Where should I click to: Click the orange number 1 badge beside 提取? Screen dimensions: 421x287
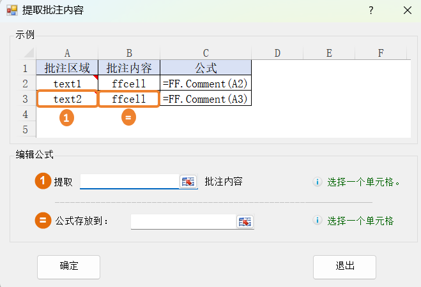click(43, 182)
